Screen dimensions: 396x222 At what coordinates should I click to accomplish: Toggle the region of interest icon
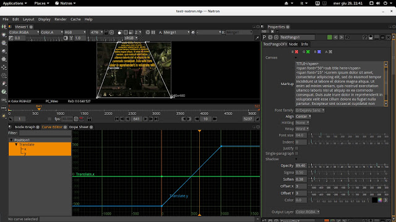coord(126,32)
